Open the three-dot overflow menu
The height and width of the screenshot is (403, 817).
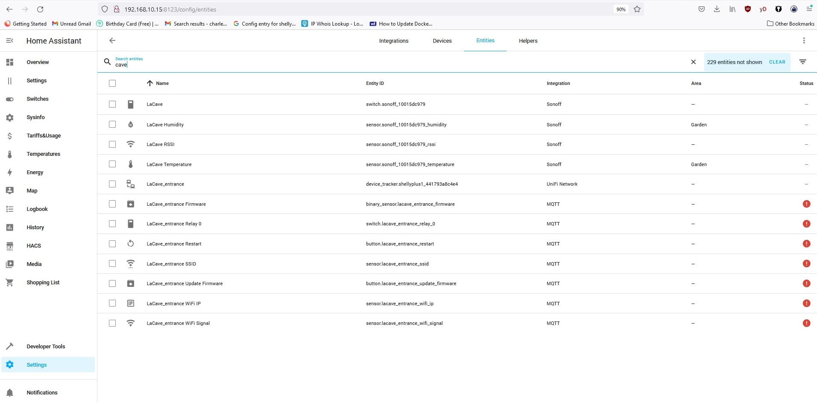pos(804,41)
